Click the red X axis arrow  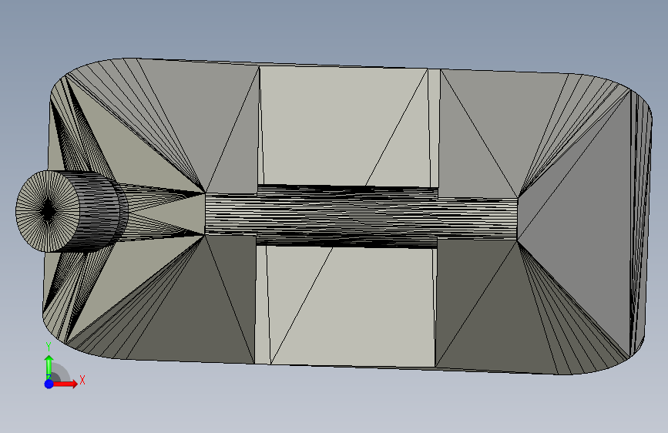65,384
